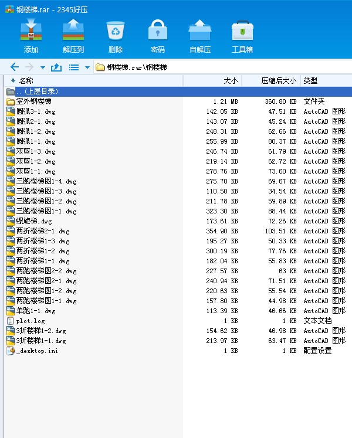Image resolution: width=352 pixels, height=438 pixels.
Task: Select the ..(上层目录) parent directory row
Action: [178, 91]
